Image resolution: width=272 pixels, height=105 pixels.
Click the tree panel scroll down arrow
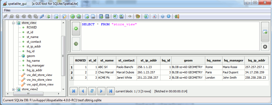pos(63,89)
